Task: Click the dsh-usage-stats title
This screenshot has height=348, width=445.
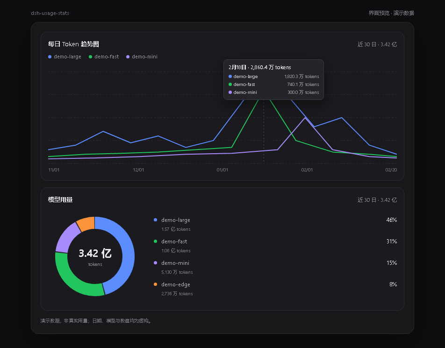Action: [50, 13]
